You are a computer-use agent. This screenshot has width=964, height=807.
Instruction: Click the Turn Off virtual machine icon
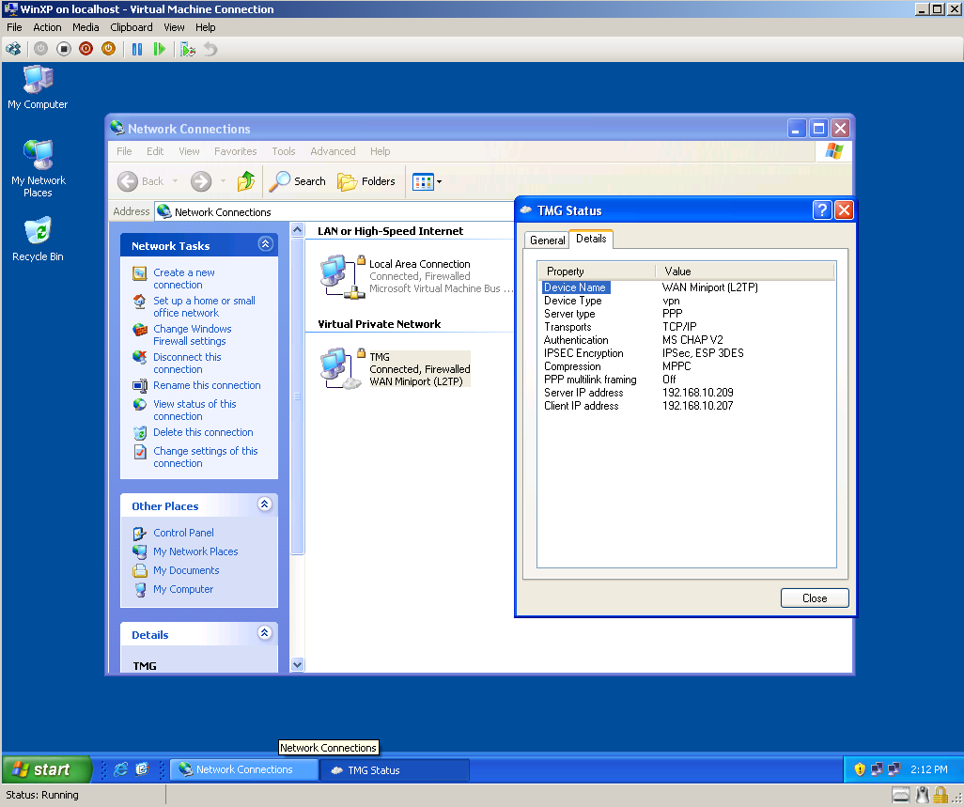click(64, 49)
